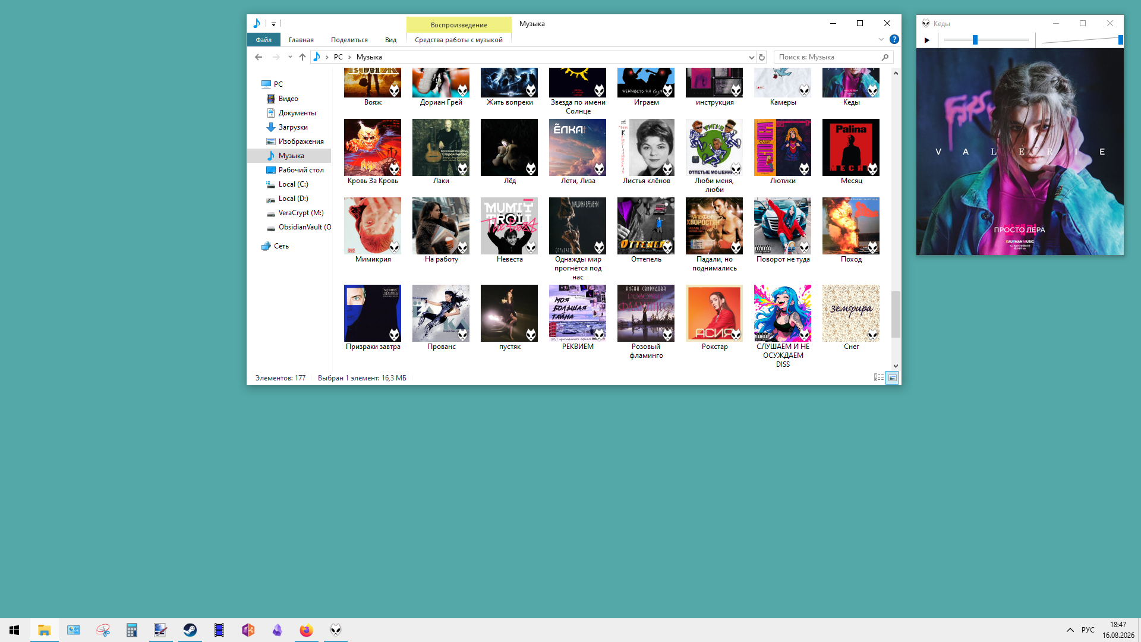Select the 'Призраки завтра' track
The height and width of the screenshot is (642, 1141).
point(373,318)
